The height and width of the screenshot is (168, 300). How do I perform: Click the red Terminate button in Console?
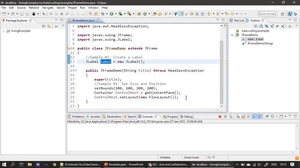(220, 117)
